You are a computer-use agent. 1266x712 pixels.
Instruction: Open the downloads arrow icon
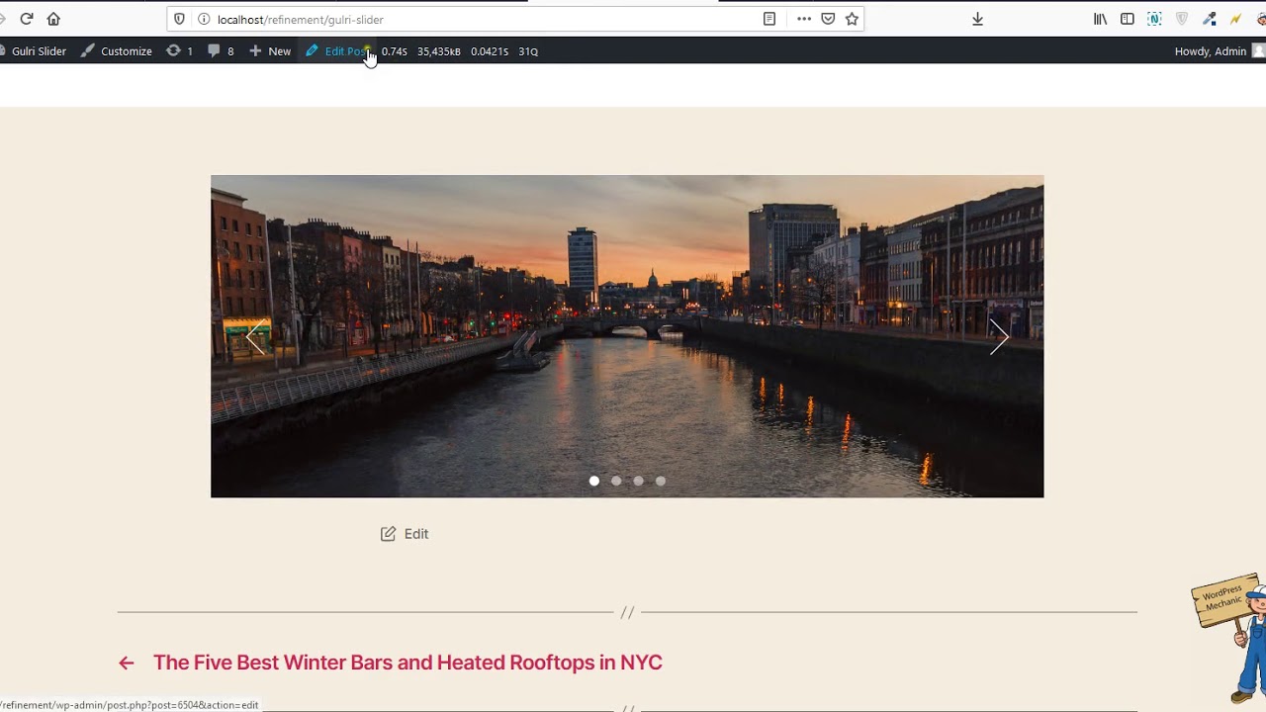(x=977, y=19)
